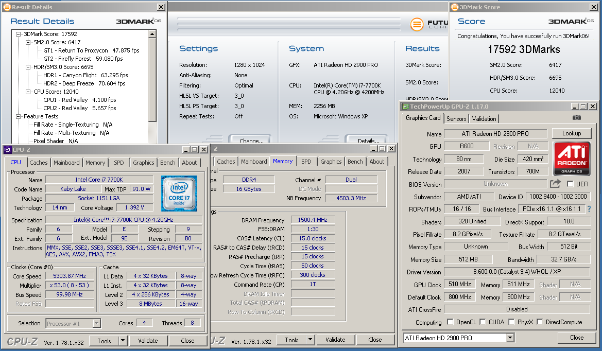Click Tools button in CPU-Z Memory window

(x=291, y=340)
